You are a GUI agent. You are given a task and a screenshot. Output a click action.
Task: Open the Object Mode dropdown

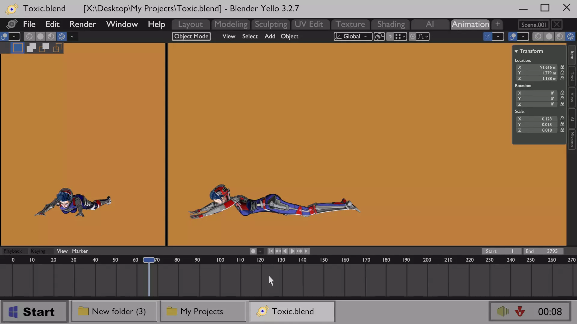click(x=191, y=37)
